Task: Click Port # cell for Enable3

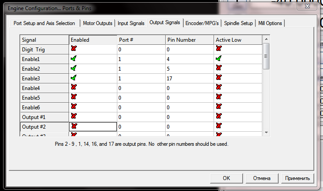Action: 141,79
